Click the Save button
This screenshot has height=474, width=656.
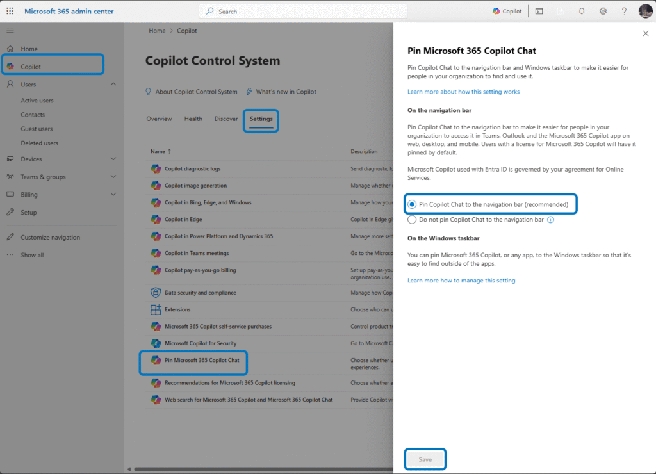[425, 459]
